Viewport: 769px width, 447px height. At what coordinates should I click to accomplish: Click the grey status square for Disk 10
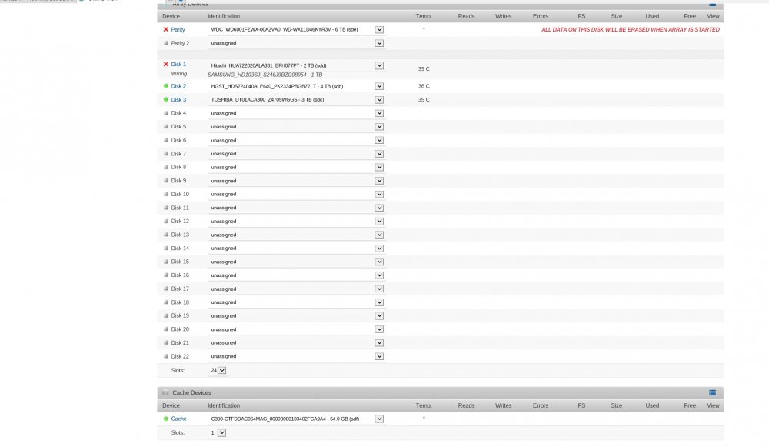(166, 195)
